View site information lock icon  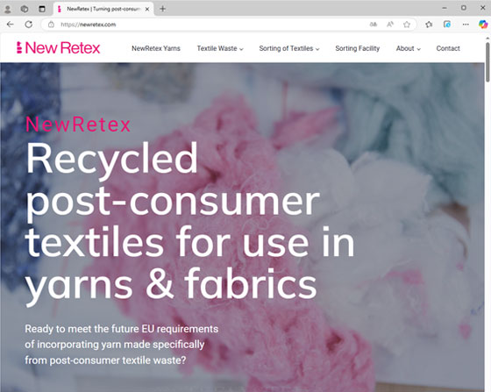tap(51, 25)
